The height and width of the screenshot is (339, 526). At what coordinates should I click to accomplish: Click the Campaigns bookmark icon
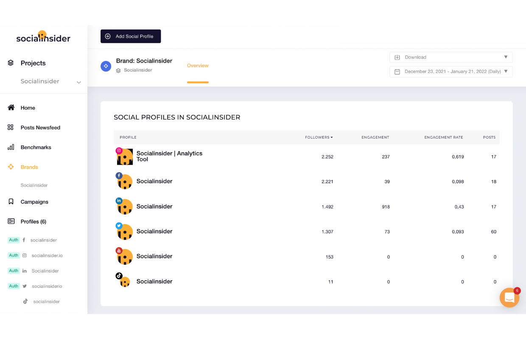click(x=11, y=202)
